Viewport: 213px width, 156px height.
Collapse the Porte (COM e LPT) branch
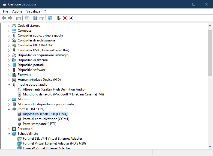pyautogui.click(x=9, y=109)
